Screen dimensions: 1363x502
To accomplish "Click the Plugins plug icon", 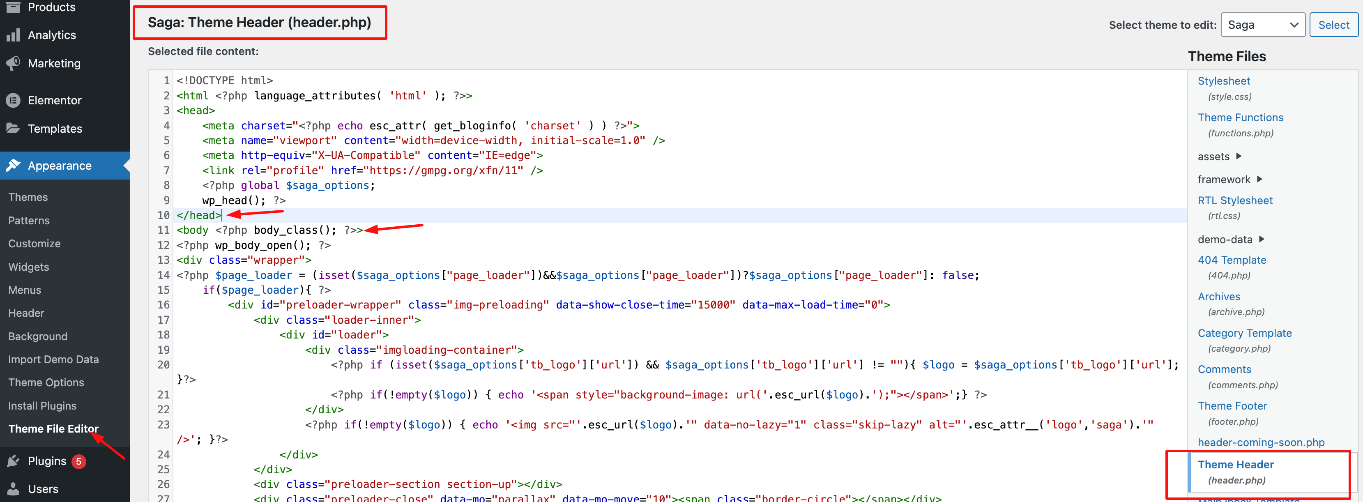I will 13,461.
